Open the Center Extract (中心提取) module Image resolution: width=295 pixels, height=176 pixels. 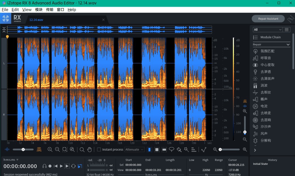pos(264,65)
